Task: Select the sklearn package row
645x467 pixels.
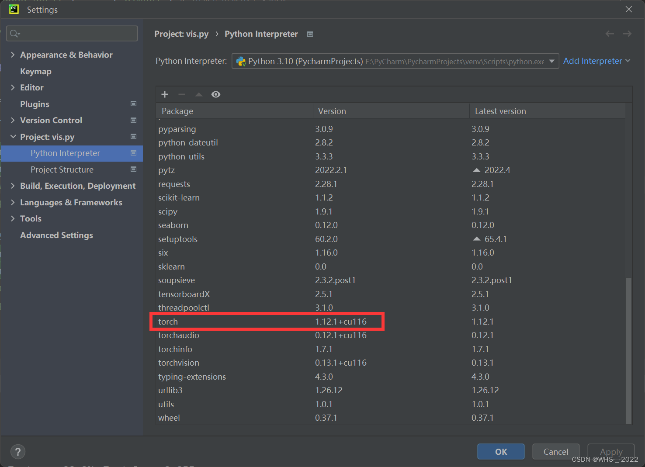Action: coord(391,266)
